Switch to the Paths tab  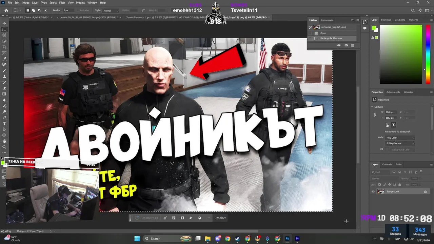[398, 164]
